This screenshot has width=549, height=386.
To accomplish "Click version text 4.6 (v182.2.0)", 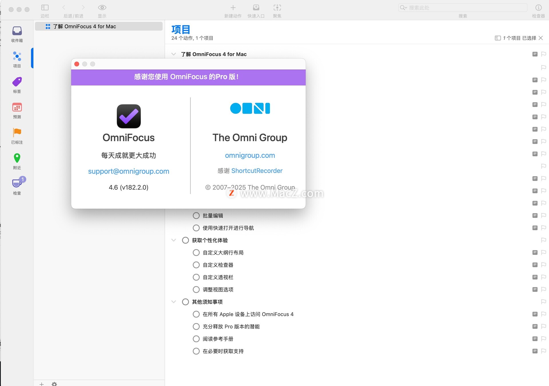I will (x=129, y=187).
